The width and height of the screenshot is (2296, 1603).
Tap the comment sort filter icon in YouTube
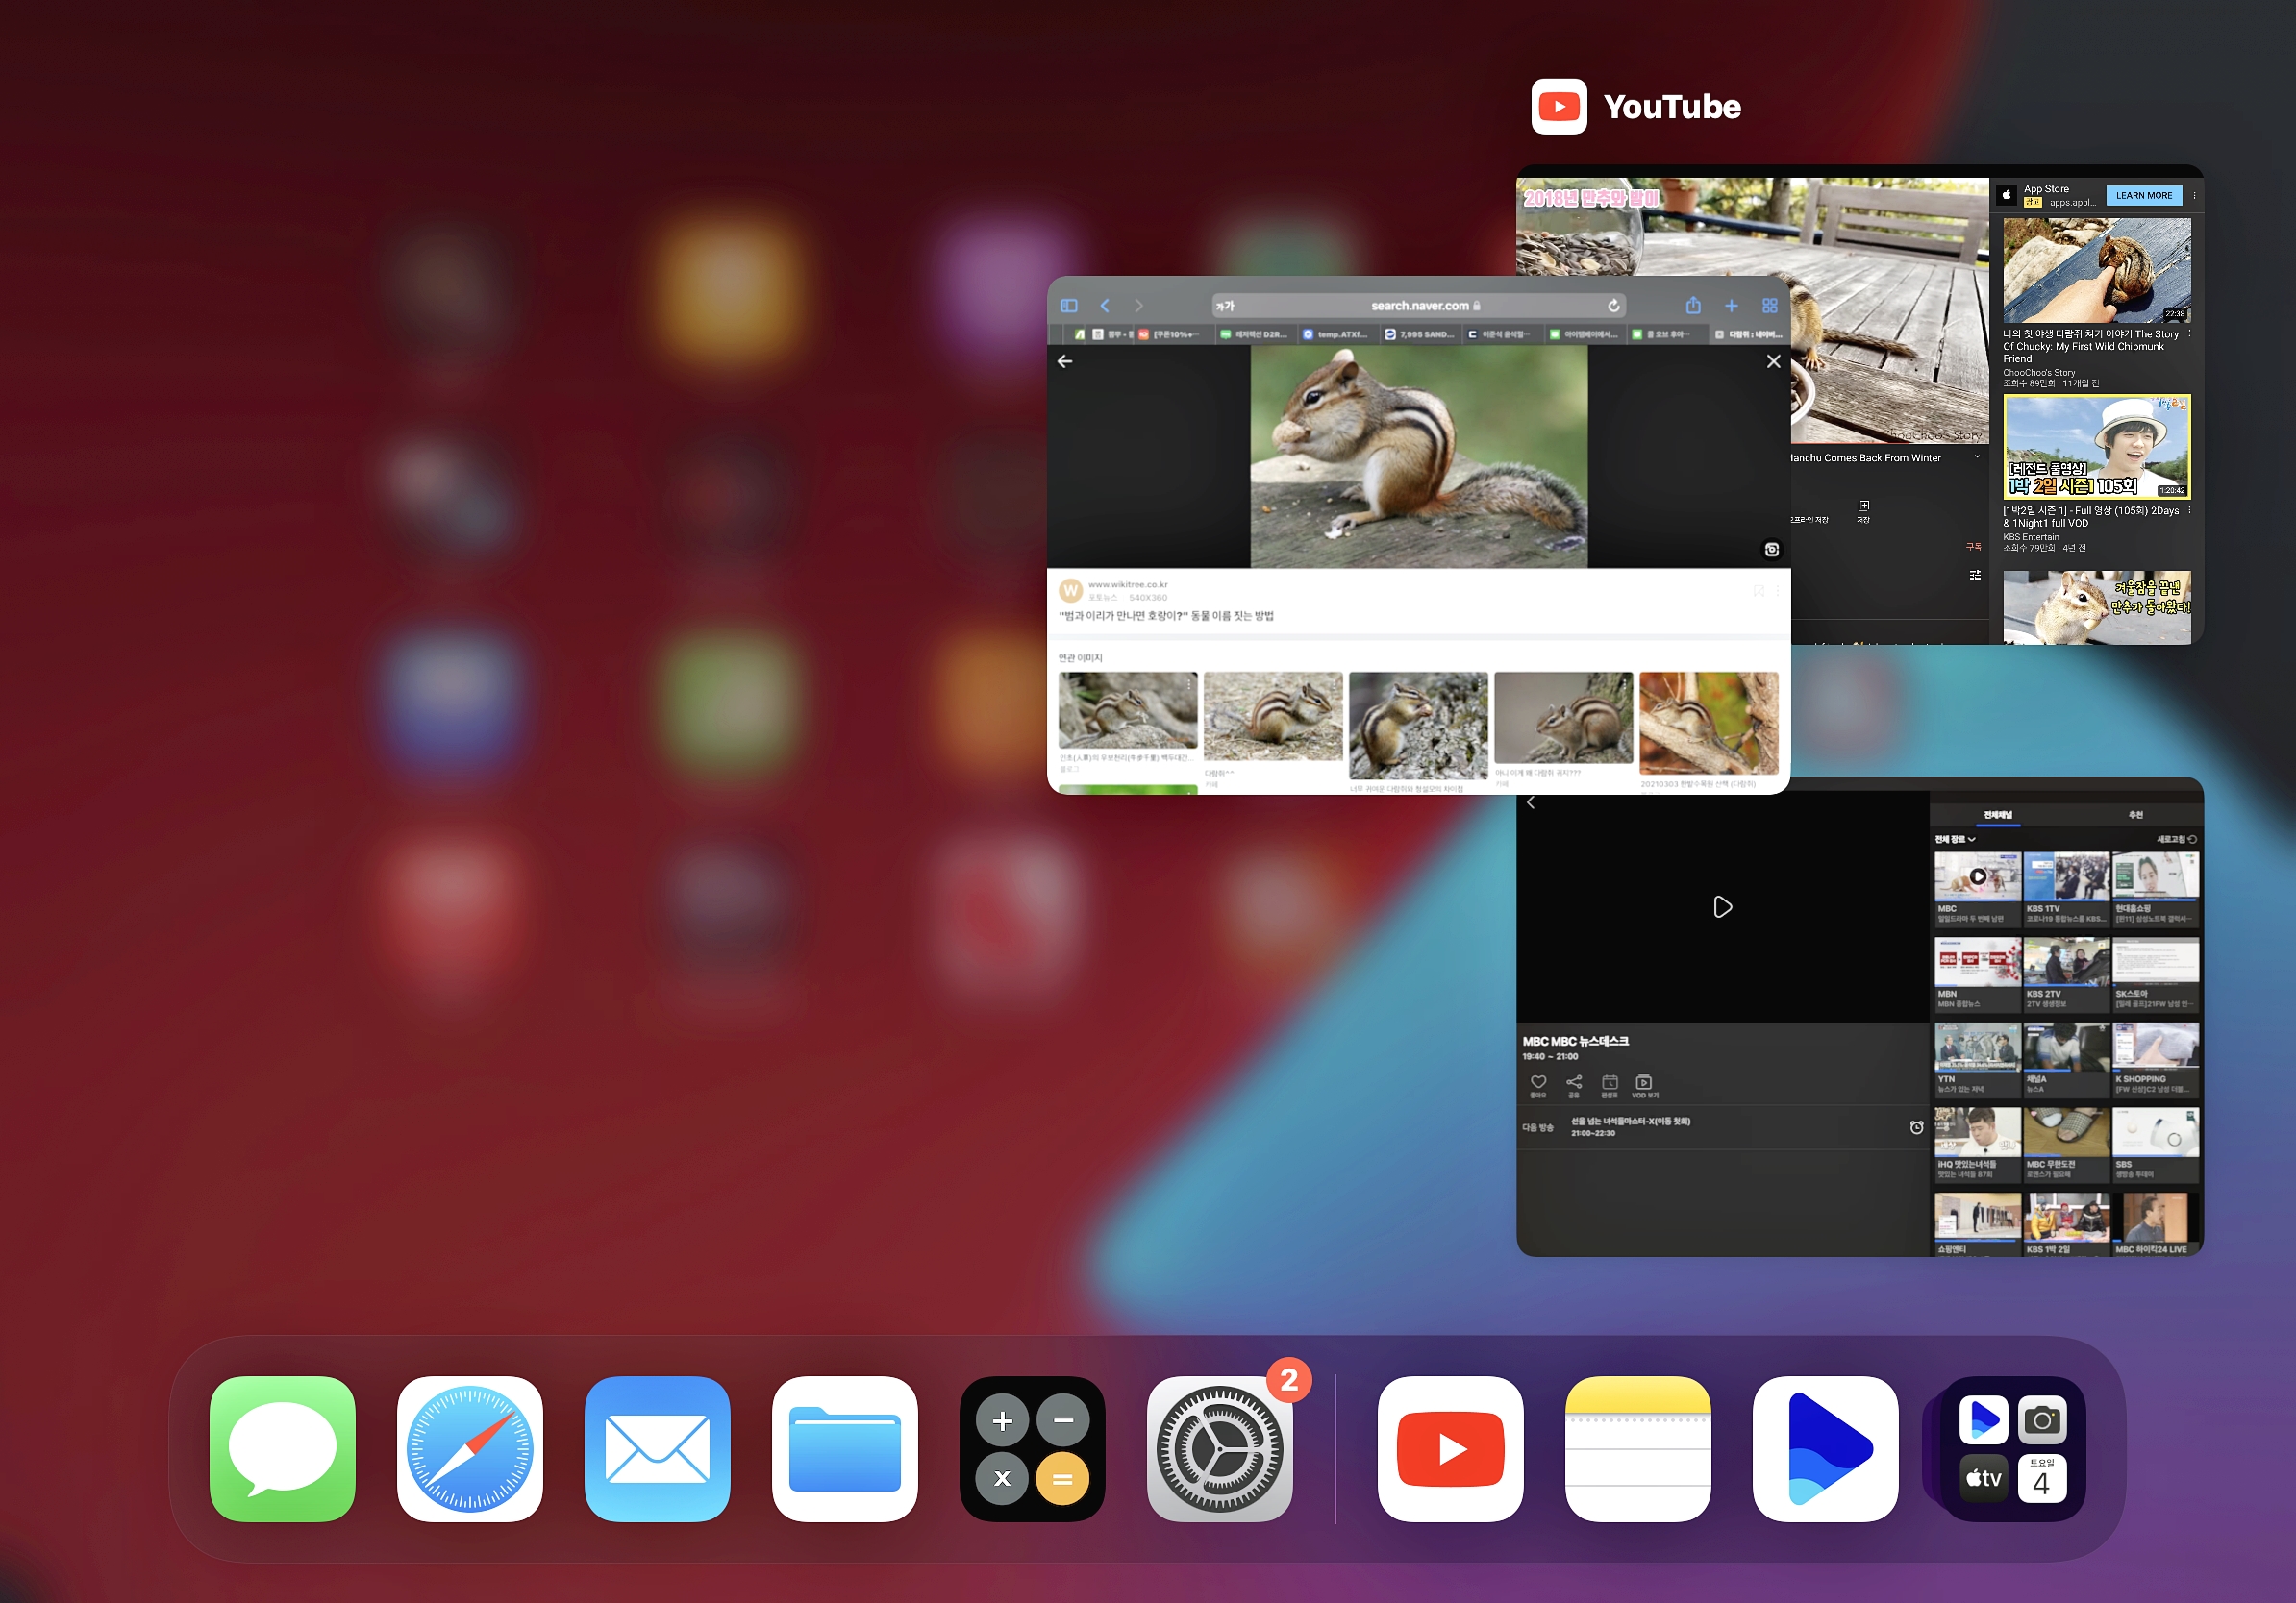click(1975, 575)
